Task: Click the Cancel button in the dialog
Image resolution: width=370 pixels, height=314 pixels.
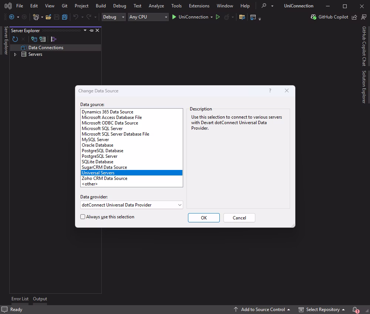Action: point(239,218)
